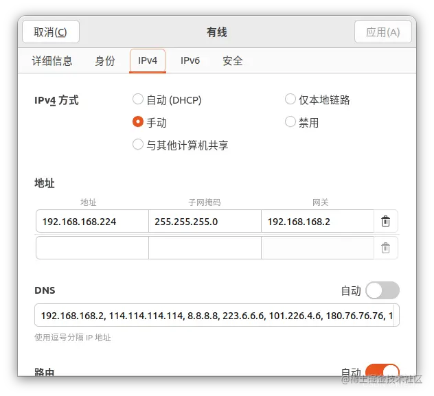Edit the netmask field 255.255.255.0
Viewport: 434px width, 396px height.
[x=205, y=221]
